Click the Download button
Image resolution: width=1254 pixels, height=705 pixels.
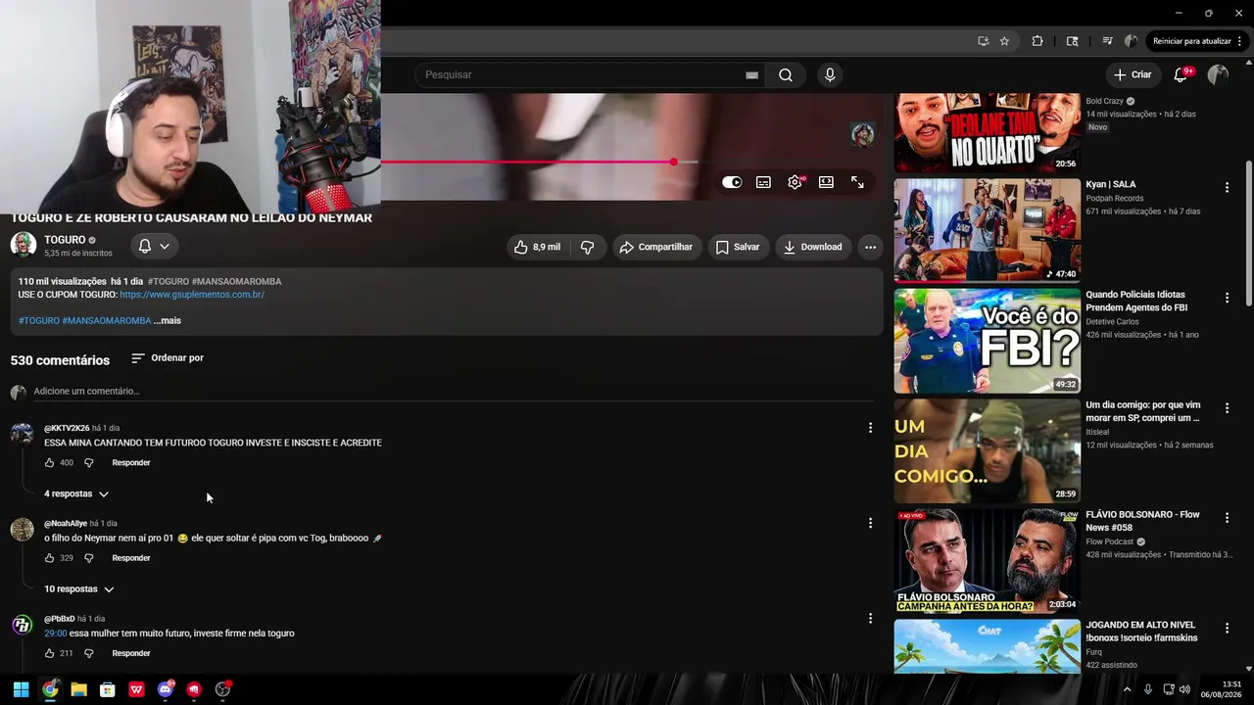[x=813, y=247]
